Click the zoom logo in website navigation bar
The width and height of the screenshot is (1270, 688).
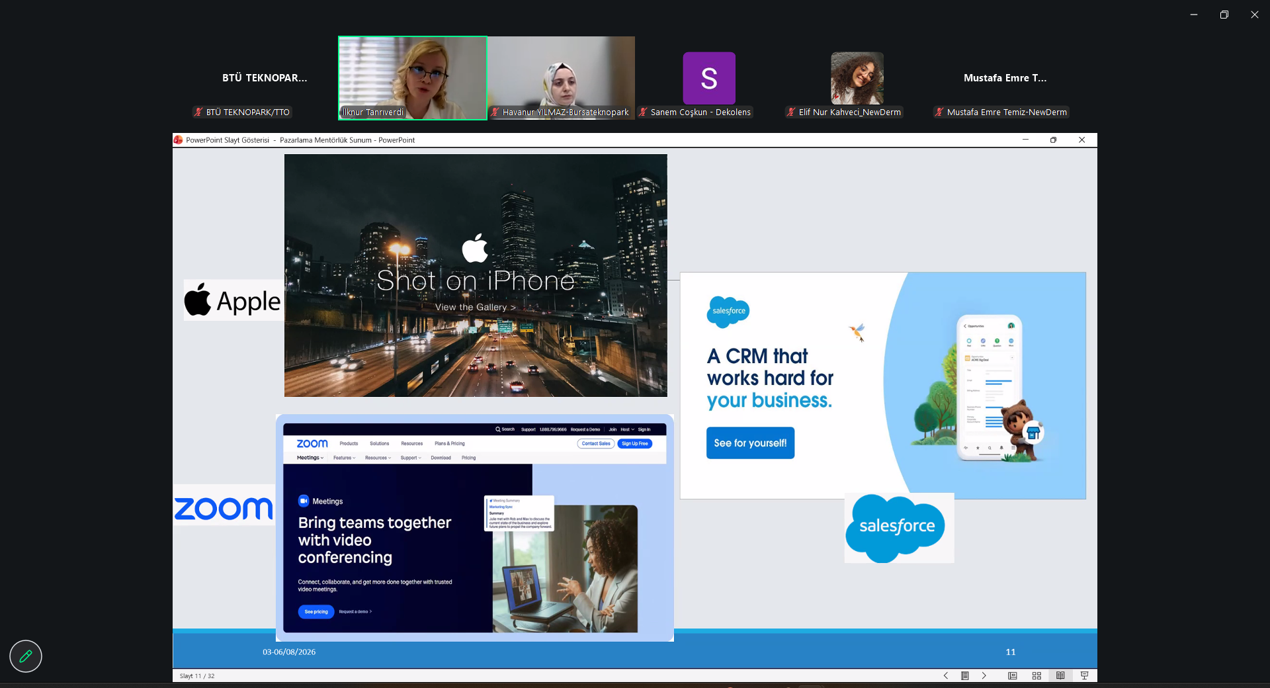coord(312,443)
